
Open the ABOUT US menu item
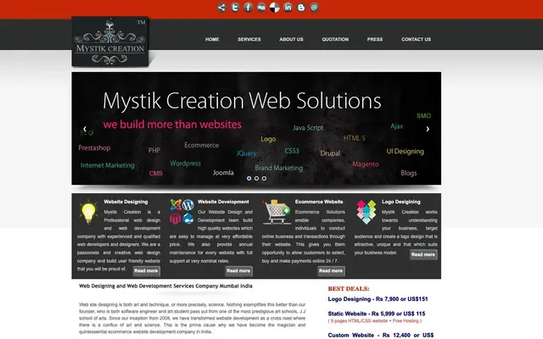click(291, 40)
